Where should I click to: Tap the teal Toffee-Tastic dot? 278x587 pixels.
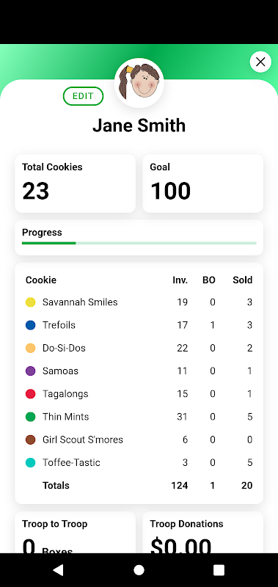[30, 462]
